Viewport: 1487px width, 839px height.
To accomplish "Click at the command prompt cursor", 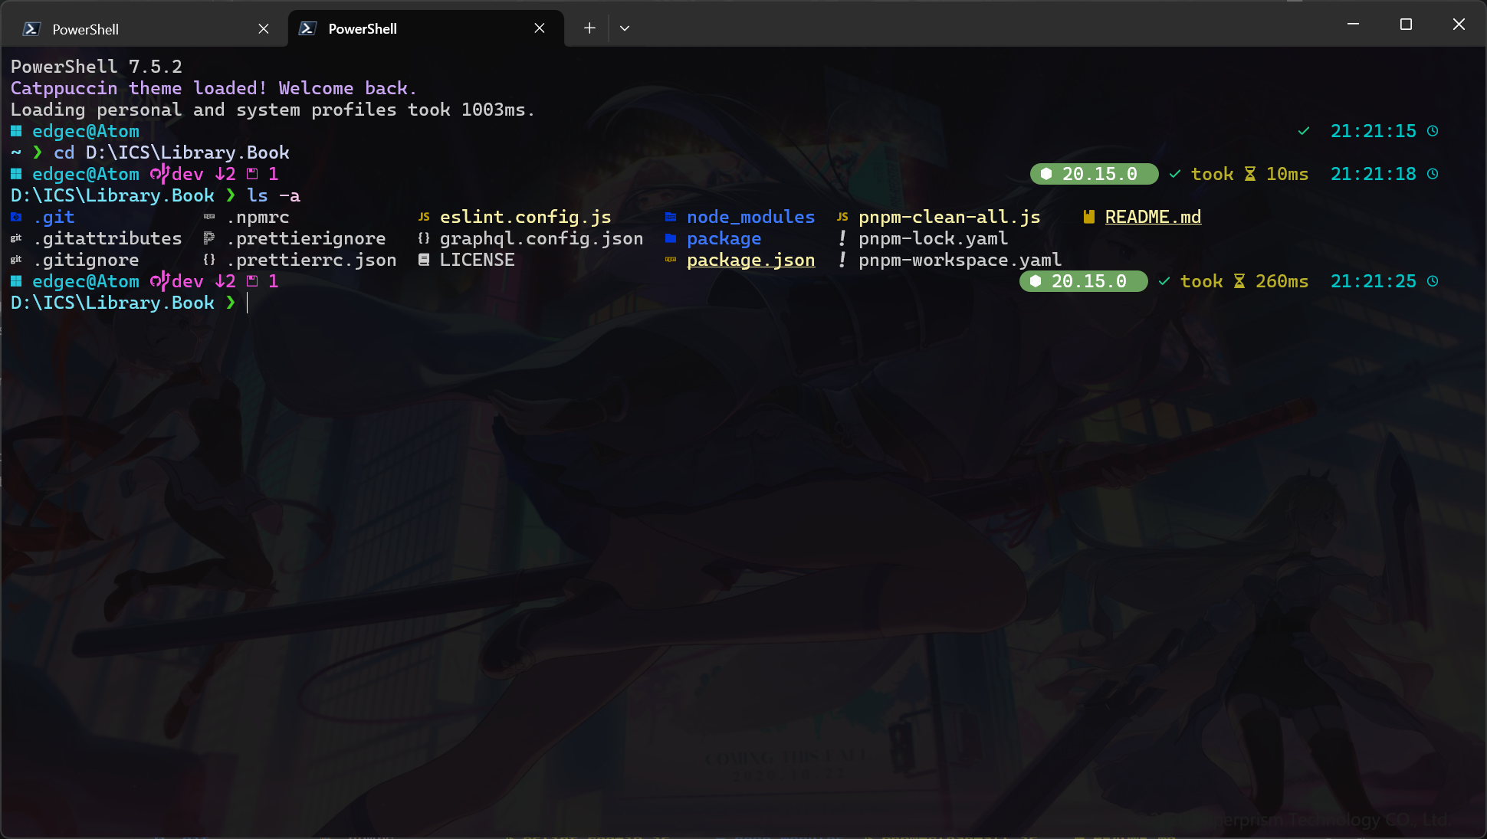I will point(248,303).
